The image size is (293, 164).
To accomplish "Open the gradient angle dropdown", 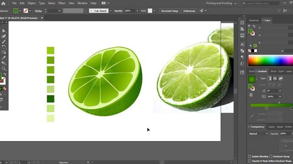I will (280, 91).
